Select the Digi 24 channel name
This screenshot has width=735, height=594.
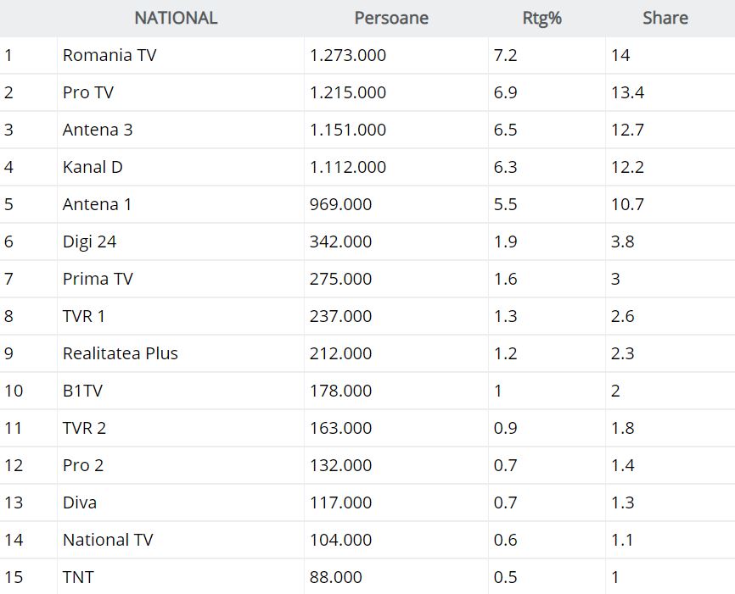pyautogui.click(x=89, y=241)
